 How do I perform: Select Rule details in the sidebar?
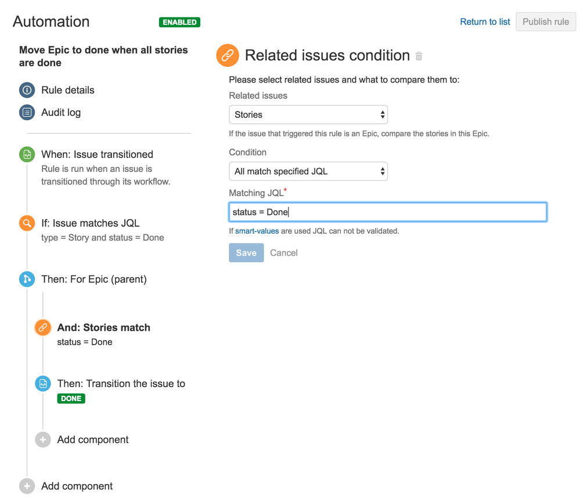click(26, 90)
